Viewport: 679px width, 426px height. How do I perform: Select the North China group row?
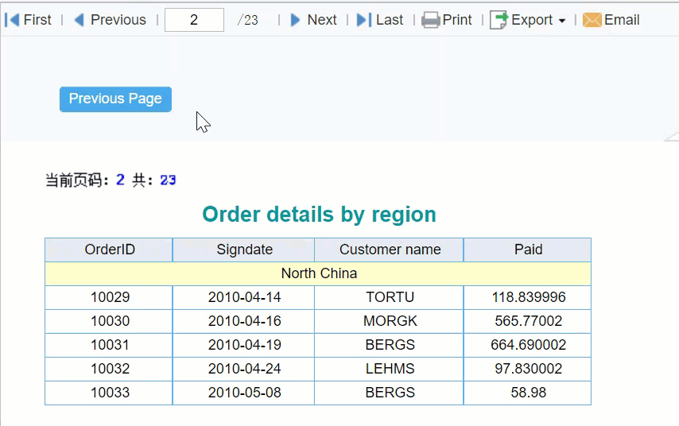coord(318,273)
